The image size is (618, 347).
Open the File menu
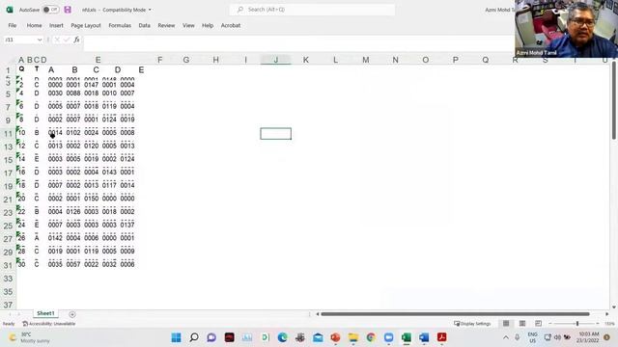(x=13, y=25)
